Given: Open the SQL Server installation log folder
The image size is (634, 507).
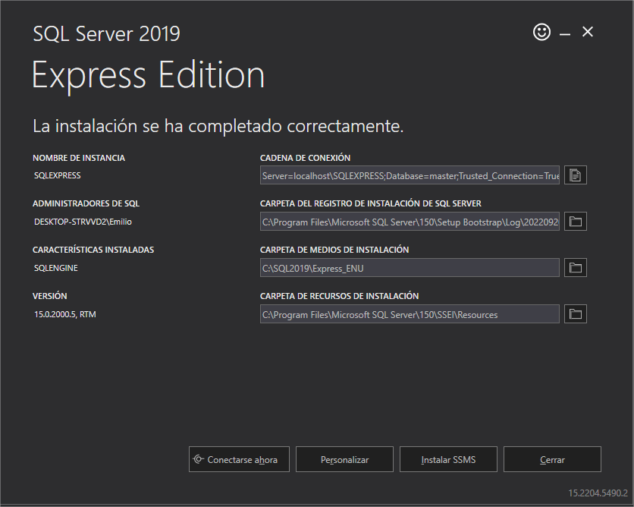Looking at the screenshot, I should pos(576,222).
